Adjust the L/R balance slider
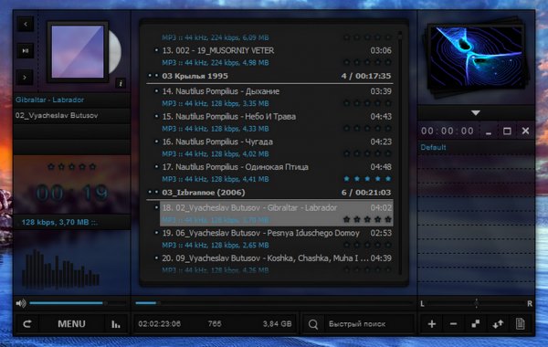Screen dimensions: 548x347 pos(476,303)
